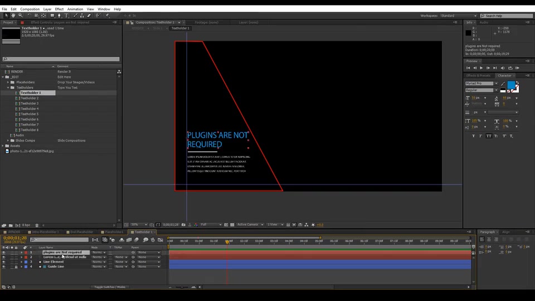The height and width of the screenshot is (301, 535).
Task: Expand the Placeholders folder
Action: 8,82
